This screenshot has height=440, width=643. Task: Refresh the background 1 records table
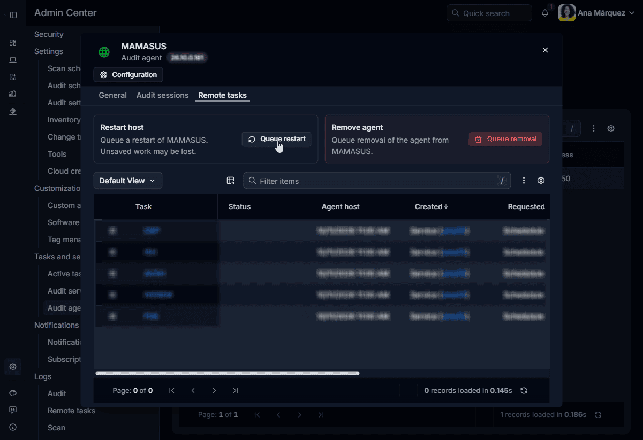pos(599,415)
